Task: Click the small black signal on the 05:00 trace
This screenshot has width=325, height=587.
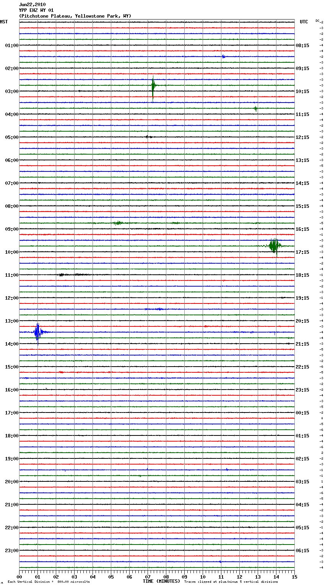Action: tap(148, 137)
